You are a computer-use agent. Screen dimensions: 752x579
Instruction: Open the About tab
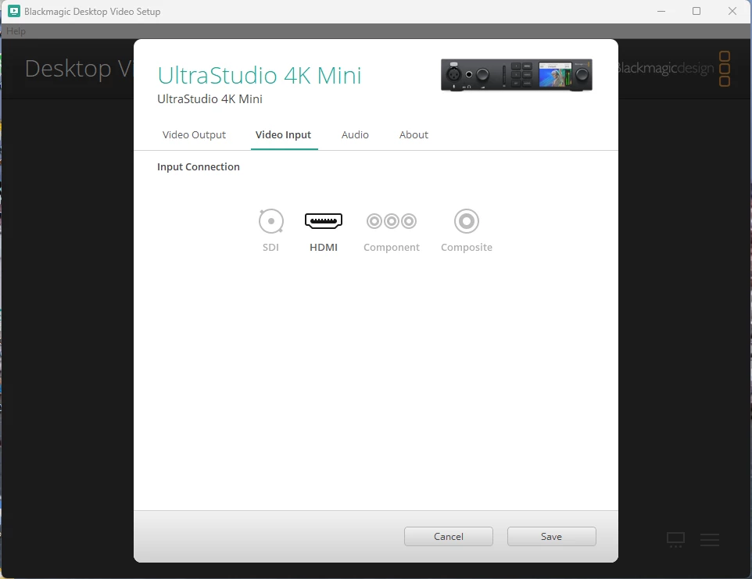414,134
